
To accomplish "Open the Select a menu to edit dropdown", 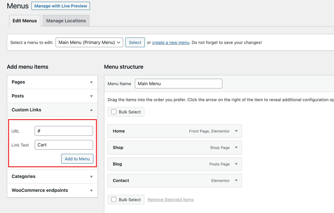I will 89,42.
